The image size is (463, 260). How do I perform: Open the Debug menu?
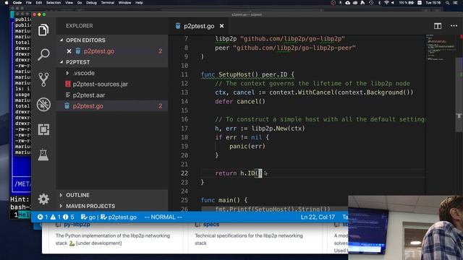[91, 3]
